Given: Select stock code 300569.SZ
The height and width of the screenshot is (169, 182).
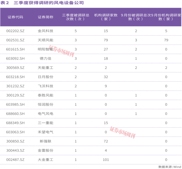Looking at the screenshot, I should click(x=15, y=68).
